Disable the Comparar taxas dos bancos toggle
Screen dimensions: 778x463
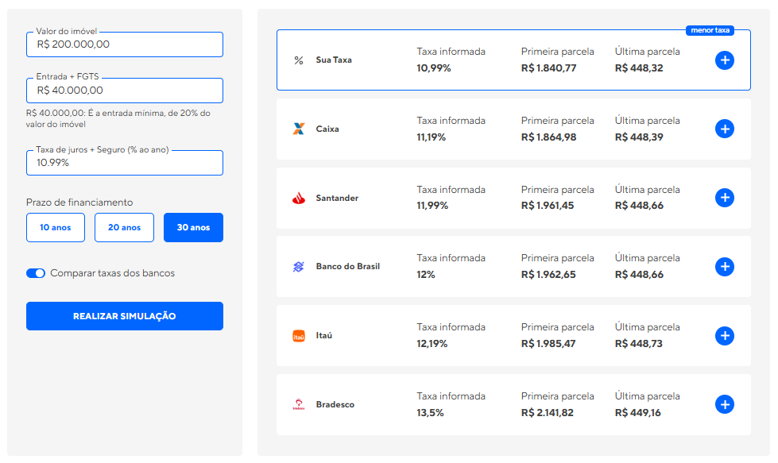[35, 272]
